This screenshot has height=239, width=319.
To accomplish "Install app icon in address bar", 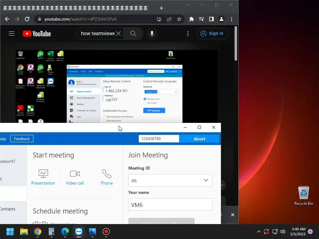I will (159, 19).
